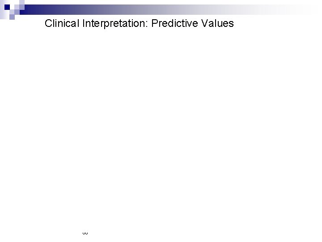Click the word 'Predictive' in the title
The height and width of the screenshot is (242, 322).
(x=175, y=23)
